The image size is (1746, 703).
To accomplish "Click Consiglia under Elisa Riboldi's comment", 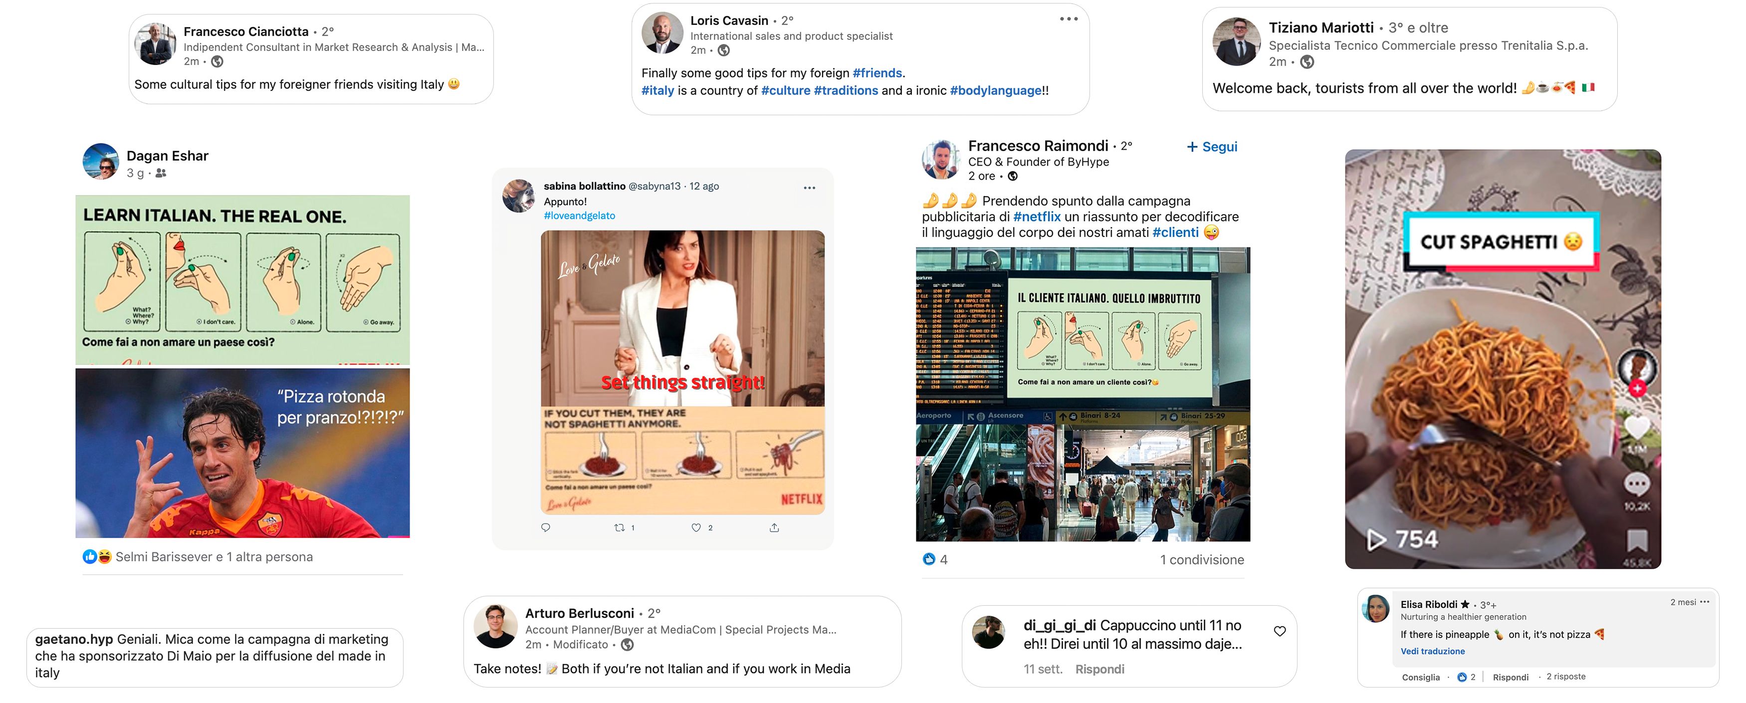I will (x=1421, y=677).
